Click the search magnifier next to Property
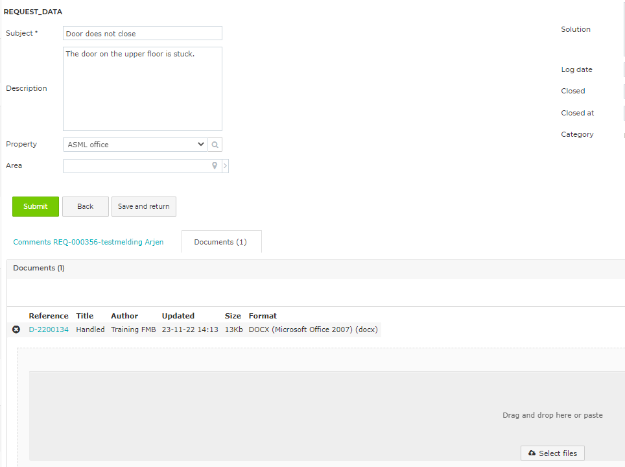625x467 pixels. (x=215, y=145)
